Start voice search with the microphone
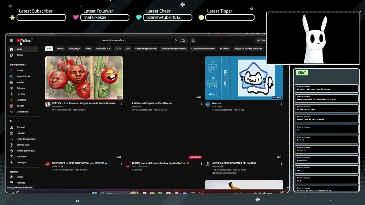Image resolution: width=365 pixels, height=205 pixels. [193, 40]
